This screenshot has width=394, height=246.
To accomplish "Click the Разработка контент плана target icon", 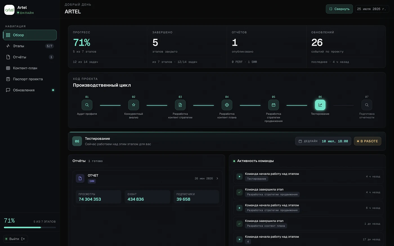I will 227,105.
